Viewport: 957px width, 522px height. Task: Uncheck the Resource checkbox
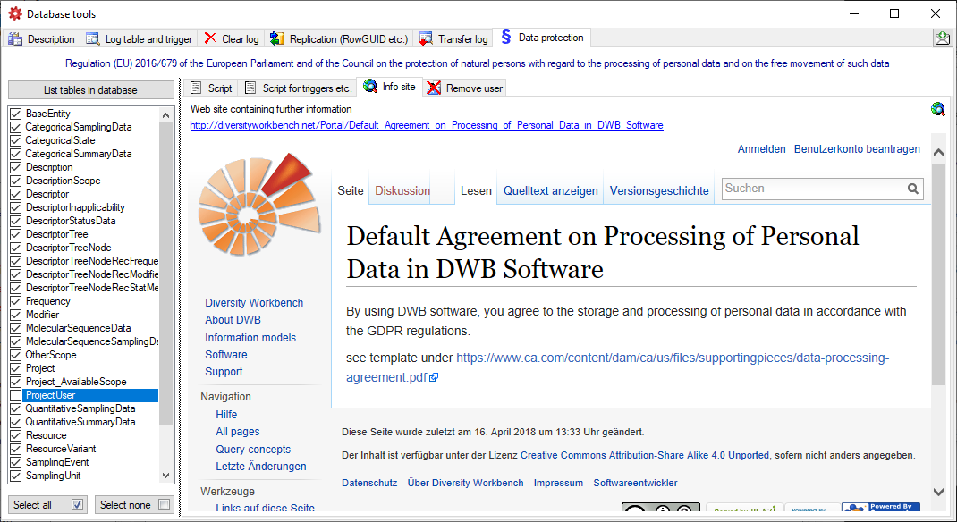[x=16, y=435]
